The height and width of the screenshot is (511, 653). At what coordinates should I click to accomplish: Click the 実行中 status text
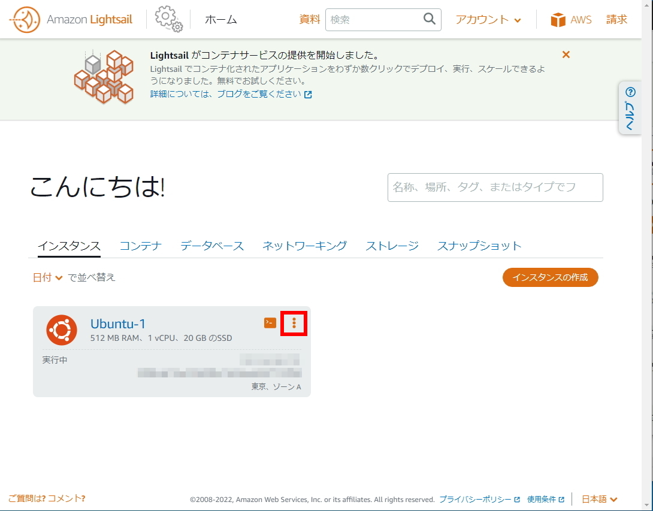(x=55, y=360)
